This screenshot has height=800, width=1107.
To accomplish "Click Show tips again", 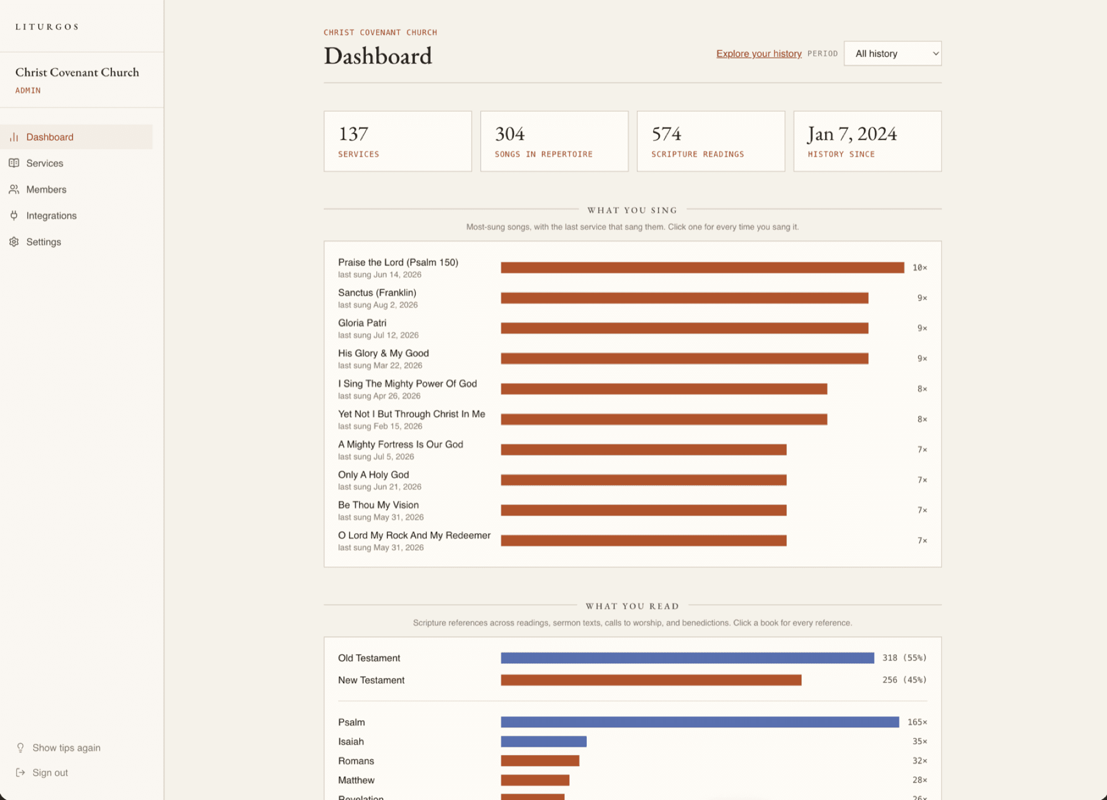I will pyautogui.click(x=66, y=748).
